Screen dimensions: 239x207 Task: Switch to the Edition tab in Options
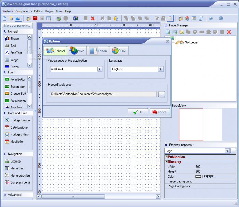pos(98,51)
